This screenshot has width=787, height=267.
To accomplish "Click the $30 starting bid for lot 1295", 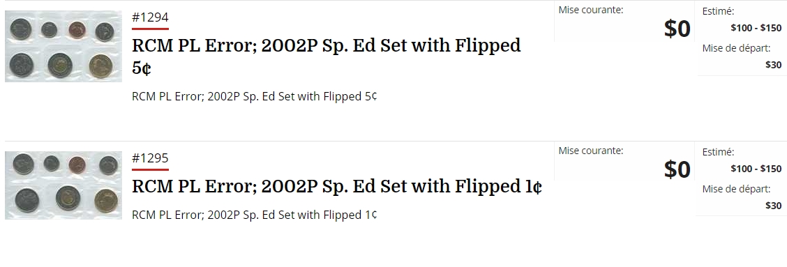I will tap(774, 205).
